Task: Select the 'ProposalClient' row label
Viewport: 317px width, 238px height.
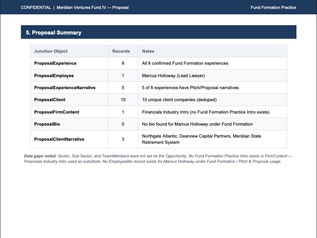Action: point(50,100)
